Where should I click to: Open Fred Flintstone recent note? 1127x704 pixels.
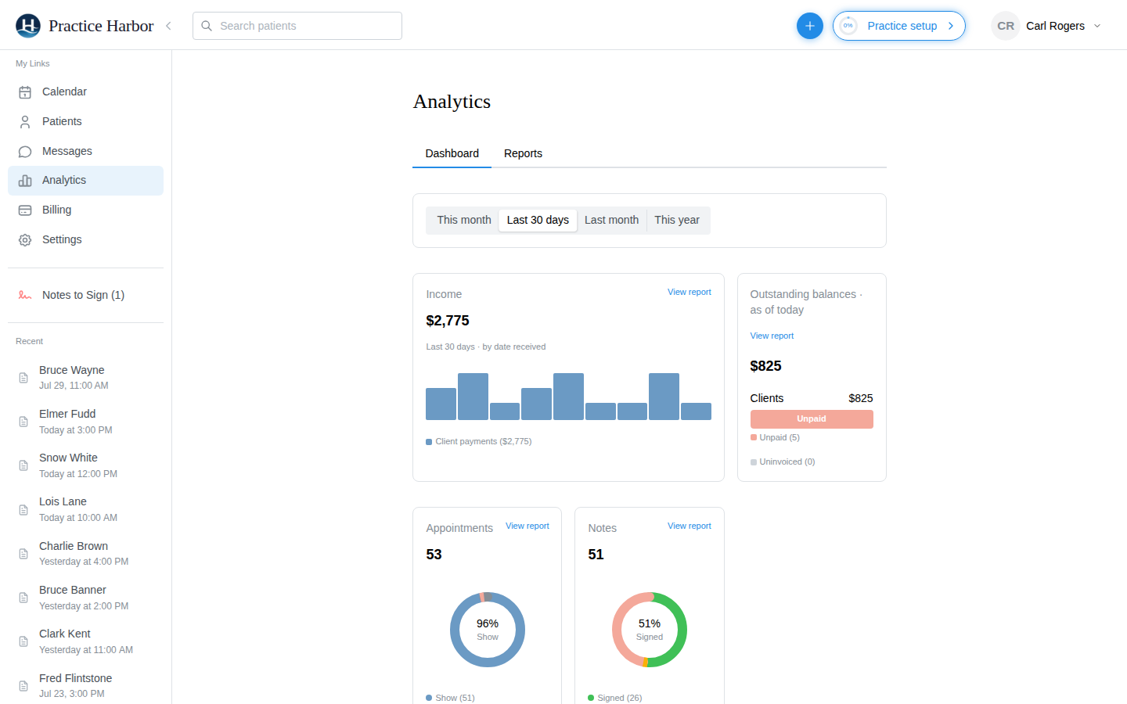pyautogui.click(x=86, y=685)
